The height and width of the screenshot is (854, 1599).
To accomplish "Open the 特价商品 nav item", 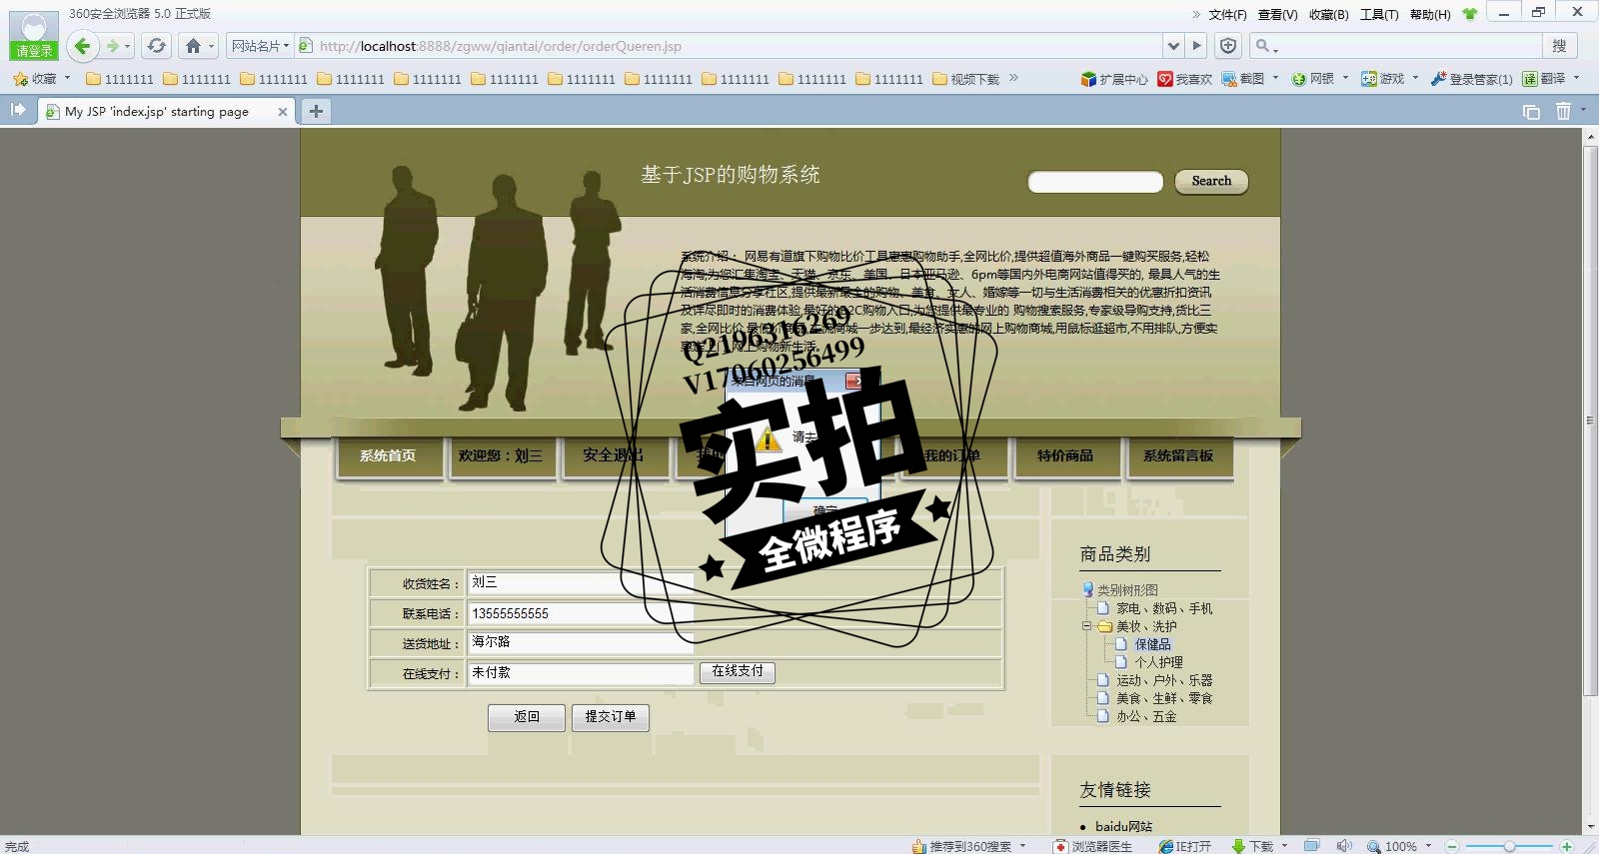I will [1065, 456].
